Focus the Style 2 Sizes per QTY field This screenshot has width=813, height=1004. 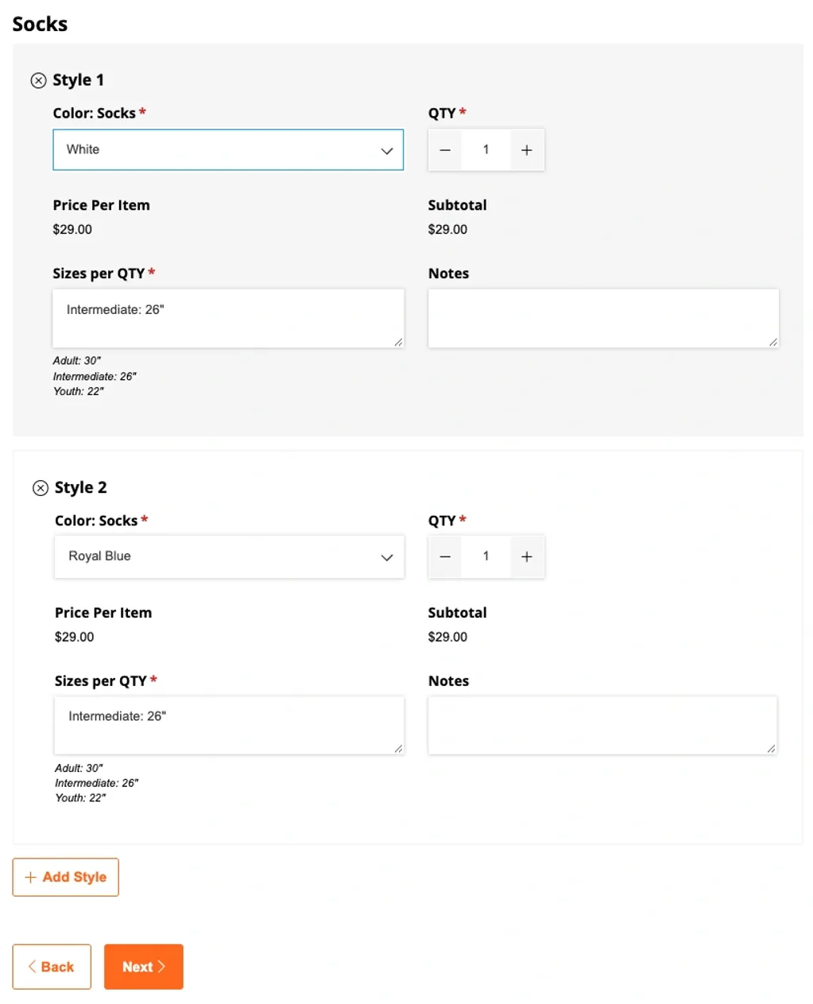[x=228, y=725]
